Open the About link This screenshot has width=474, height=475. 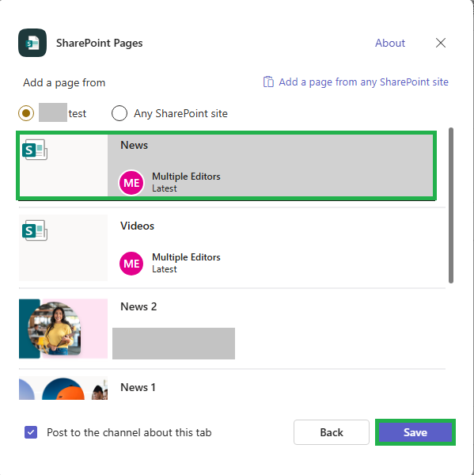click(x=390, y=43)
